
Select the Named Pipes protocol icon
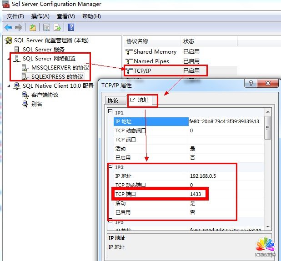tap(129, 61)
